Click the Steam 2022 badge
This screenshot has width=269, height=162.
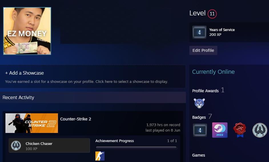(220, 130)
